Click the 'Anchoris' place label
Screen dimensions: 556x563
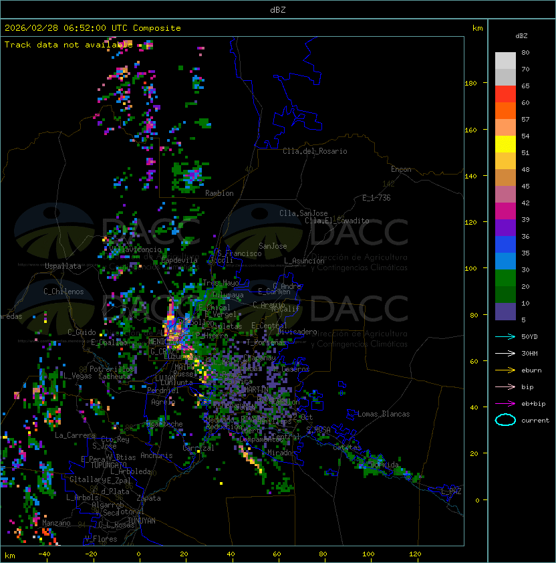point(156,455)
